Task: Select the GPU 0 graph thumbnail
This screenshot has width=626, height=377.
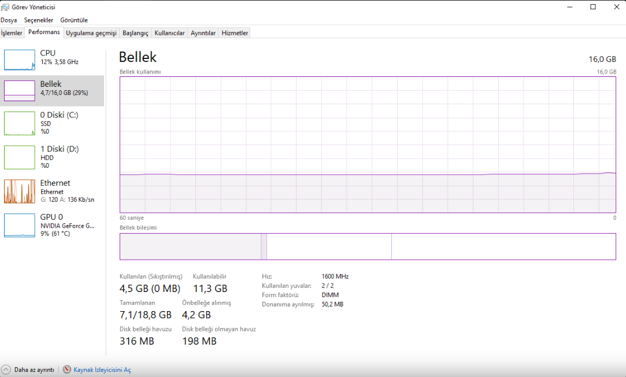Action: (20, 226)
